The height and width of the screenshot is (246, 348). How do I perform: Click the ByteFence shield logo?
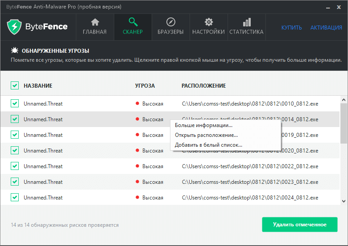15,27
